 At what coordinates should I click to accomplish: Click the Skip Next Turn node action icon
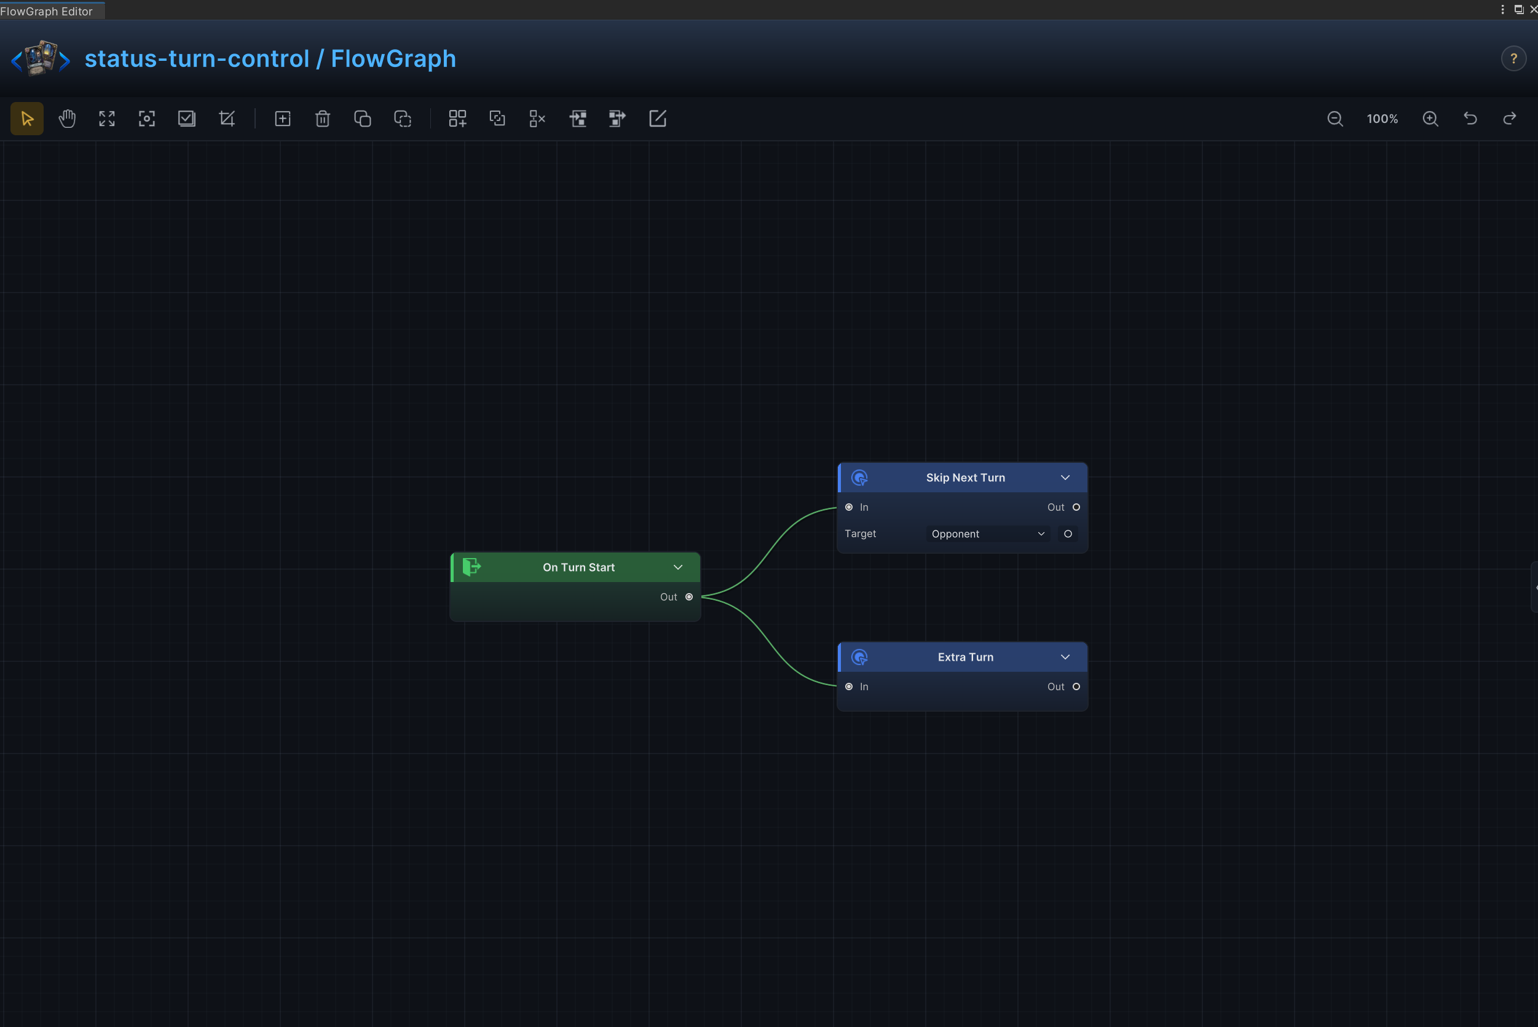point(859,478)
